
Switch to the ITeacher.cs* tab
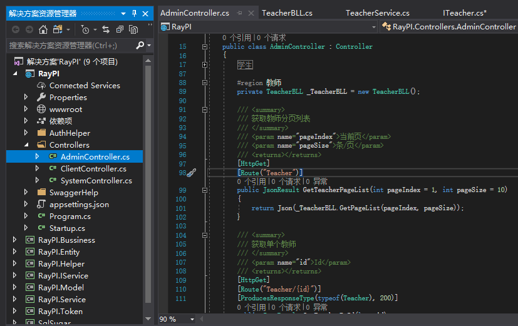[x=465, y=13]
